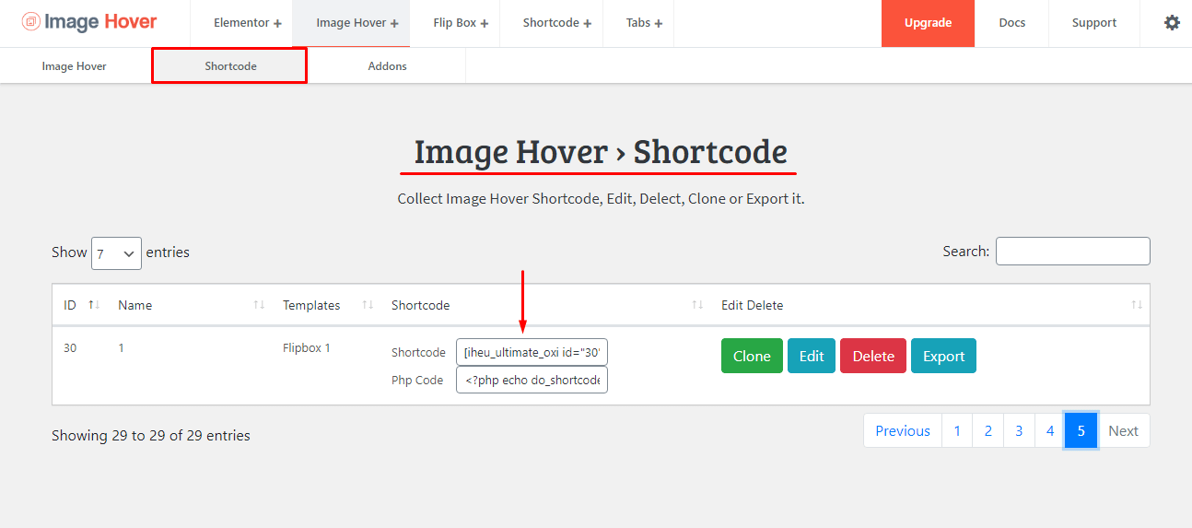
Task: Focus the Search input field
Action: click(x=1073, y=251)
